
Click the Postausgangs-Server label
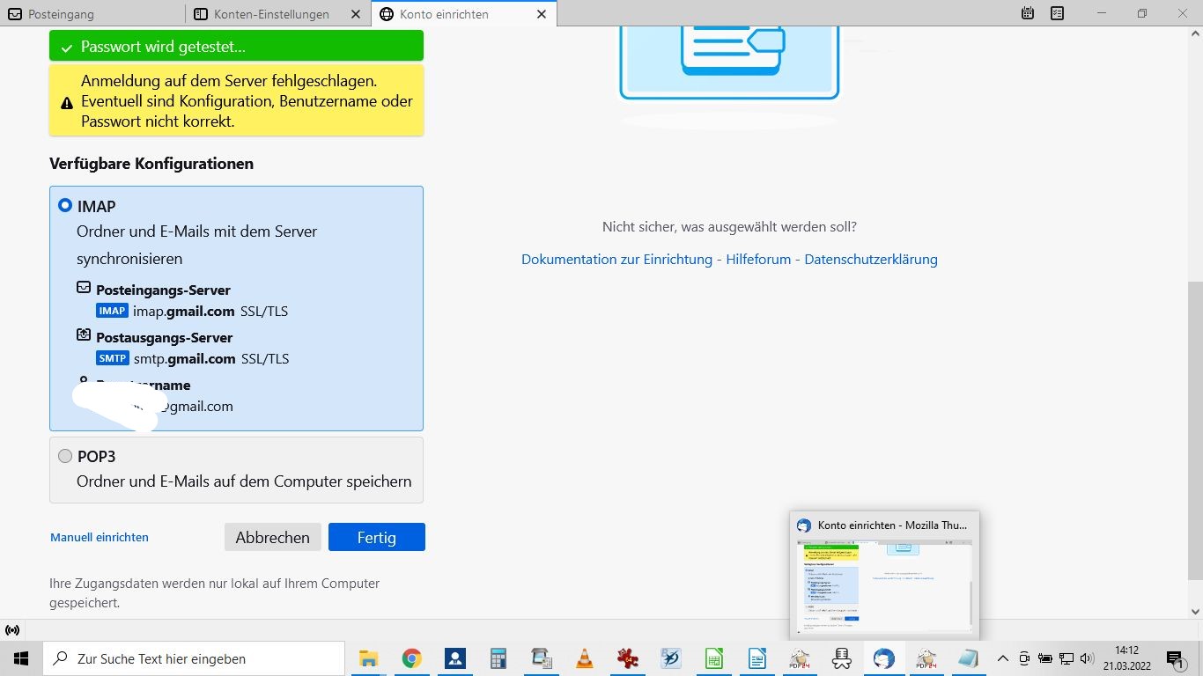pyautogui.click(x=164, y=337)
